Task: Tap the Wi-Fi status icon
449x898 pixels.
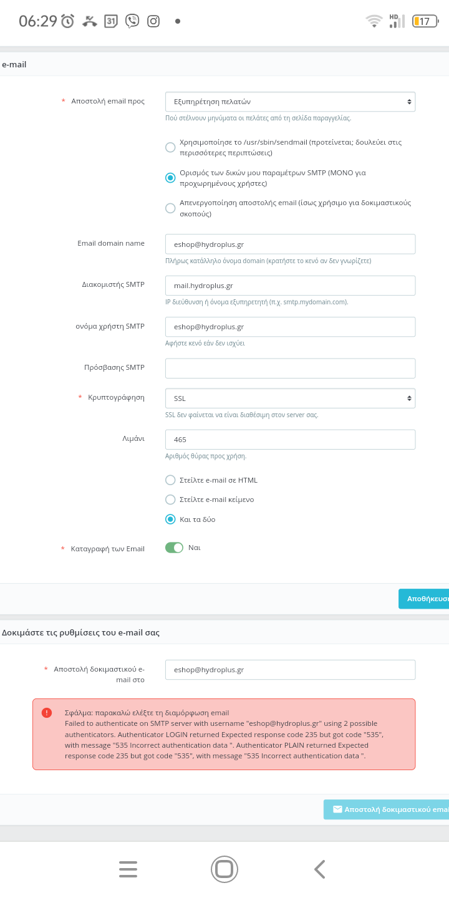Action: (x=374, y=21)
